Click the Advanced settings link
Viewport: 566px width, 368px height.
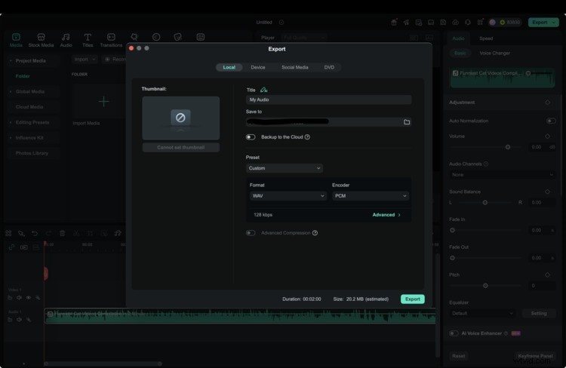[386, 215]
